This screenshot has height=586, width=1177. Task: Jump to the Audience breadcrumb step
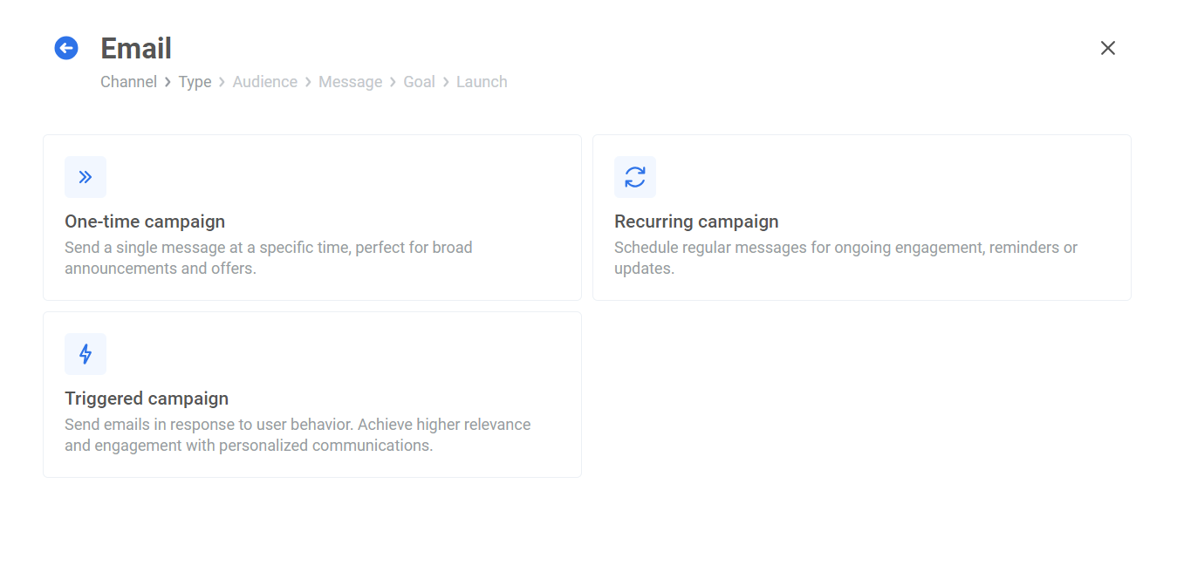click(x=264, y=82)
